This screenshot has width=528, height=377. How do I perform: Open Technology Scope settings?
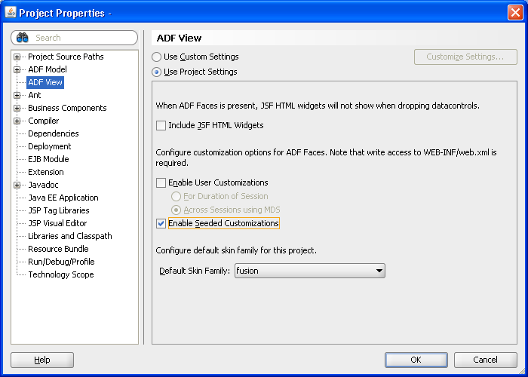61,274
